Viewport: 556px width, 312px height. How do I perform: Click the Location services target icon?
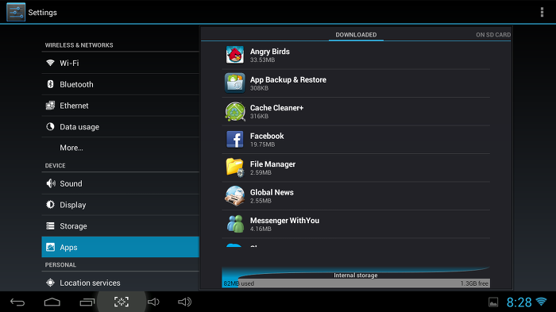50,283
